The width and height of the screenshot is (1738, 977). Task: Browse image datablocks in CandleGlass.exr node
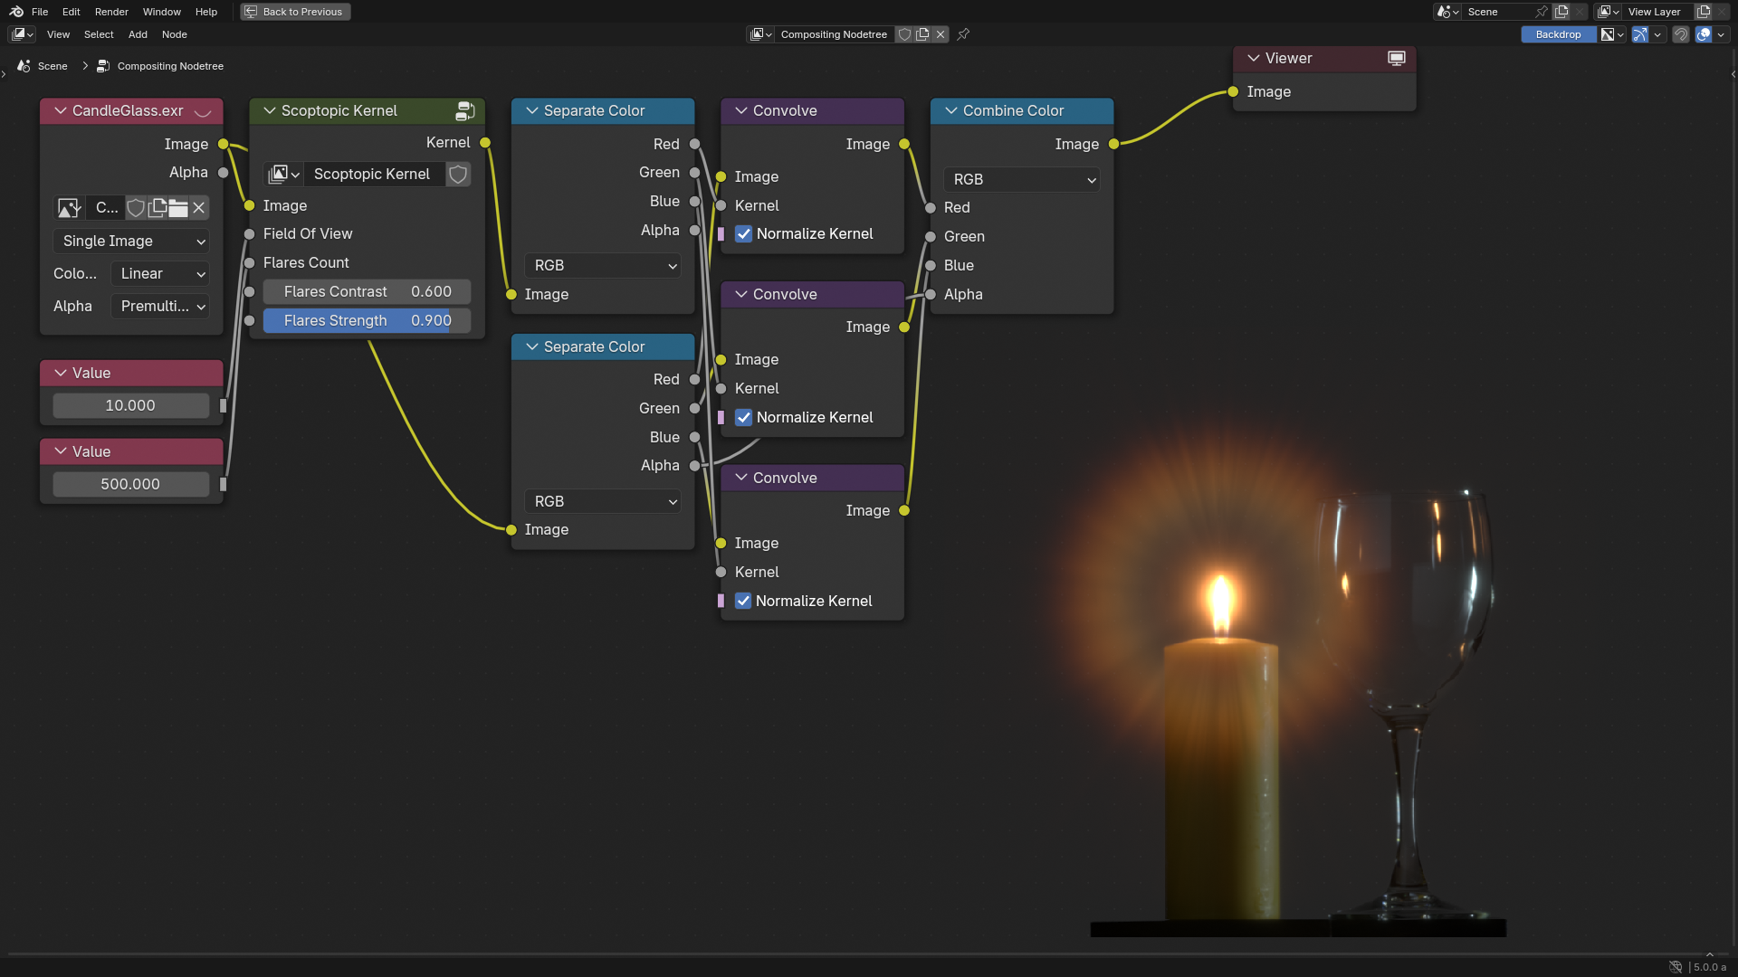pyautogui.click(x=69, y=208)
